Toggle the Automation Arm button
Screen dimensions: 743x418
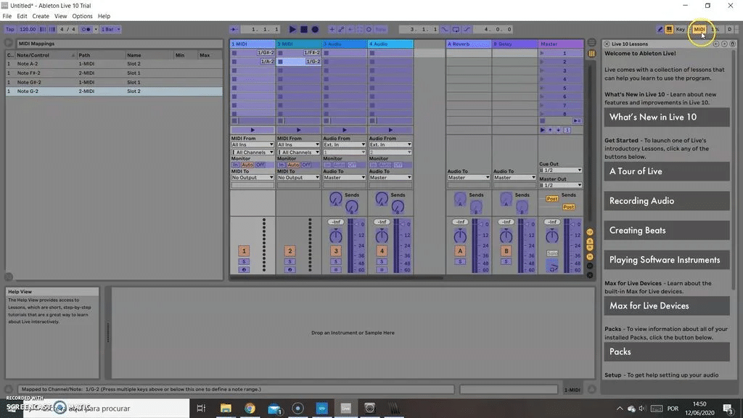tap(341, 29)
